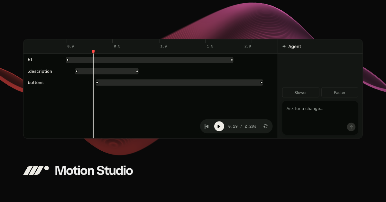Click the skip-to-start playback icon
This screenshot has width=386, height=202.
tap(207, 126)
